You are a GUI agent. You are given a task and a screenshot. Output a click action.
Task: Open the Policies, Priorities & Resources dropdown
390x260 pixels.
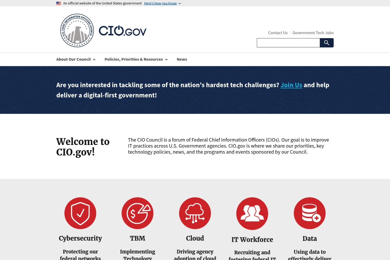136,59
